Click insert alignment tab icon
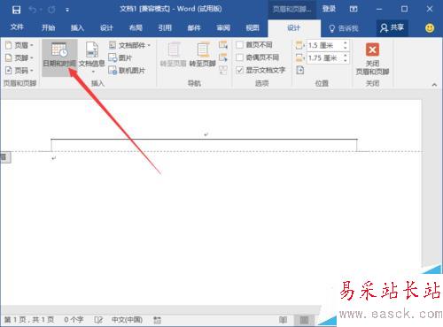Screen dimensions: 443x327 click(x=300, y=70)
